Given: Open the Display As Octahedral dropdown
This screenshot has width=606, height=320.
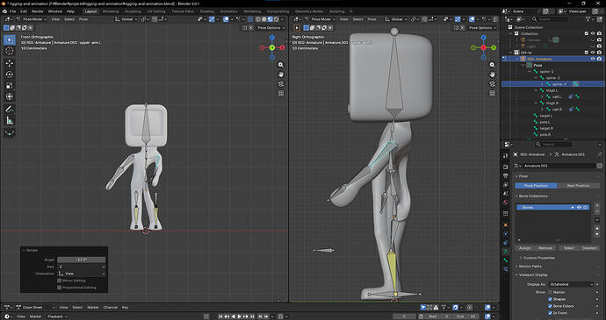Looking at the screenshot, I should (x=571, y=284).
